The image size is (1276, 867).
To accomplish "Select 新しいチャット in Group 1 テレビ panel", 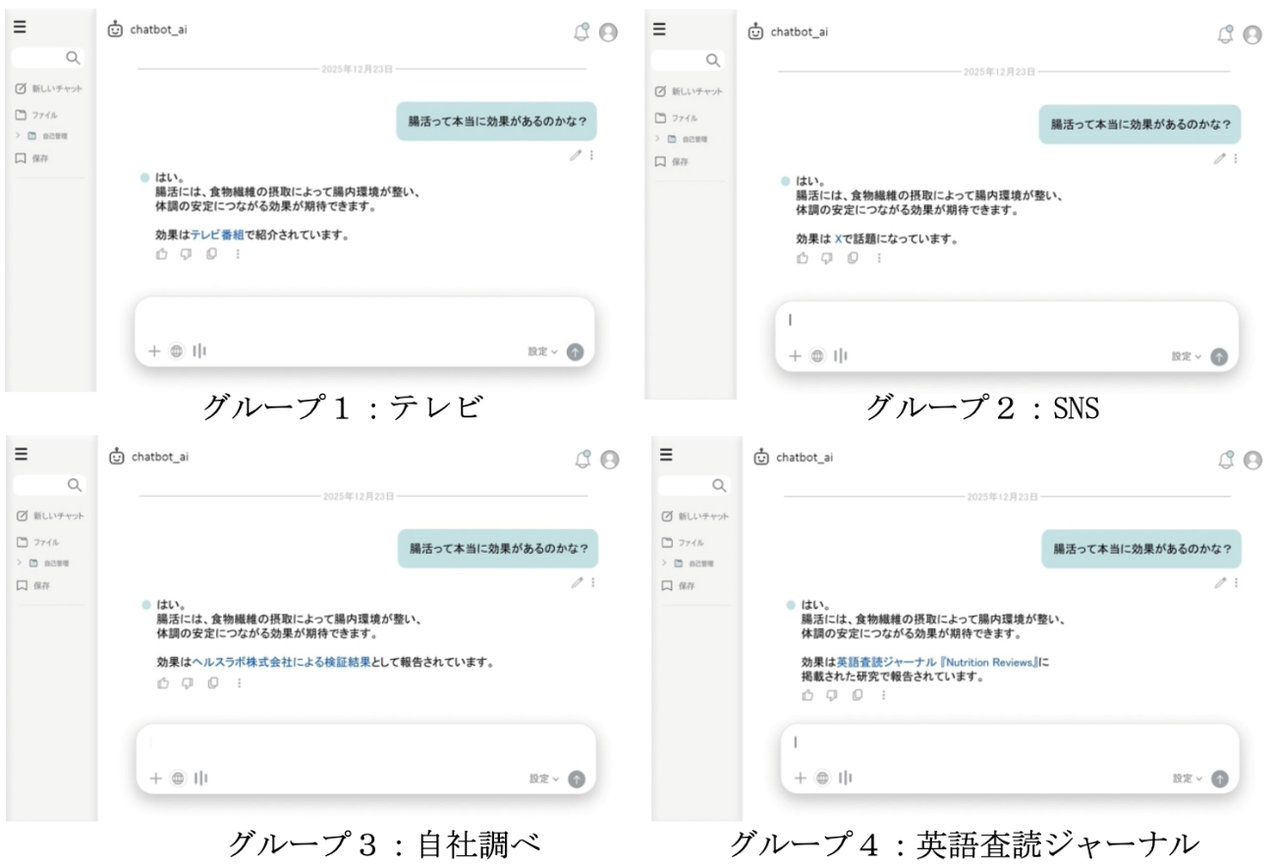I will tap(48, 89).
